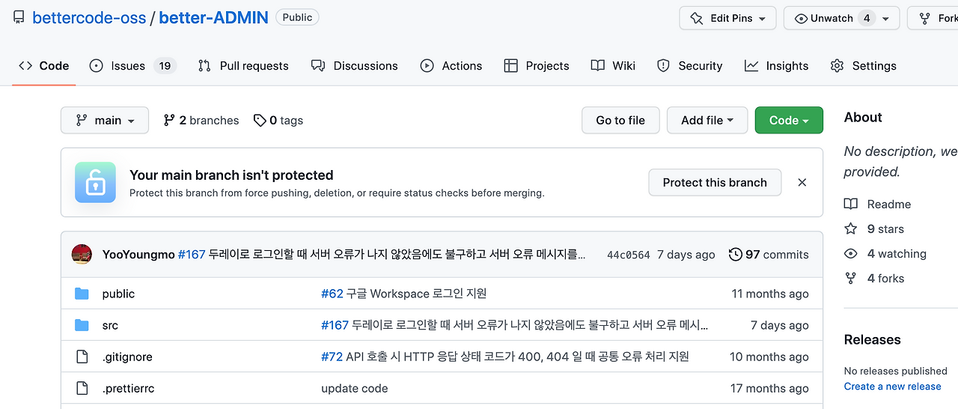Open the main branch selector dropdown
This screenshot has height=409, width=958.
pyautogui.click(x=105, y=121)
